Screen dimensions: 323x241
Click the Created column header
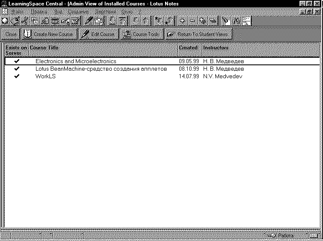pyautogui.click(x=190, y=50)
